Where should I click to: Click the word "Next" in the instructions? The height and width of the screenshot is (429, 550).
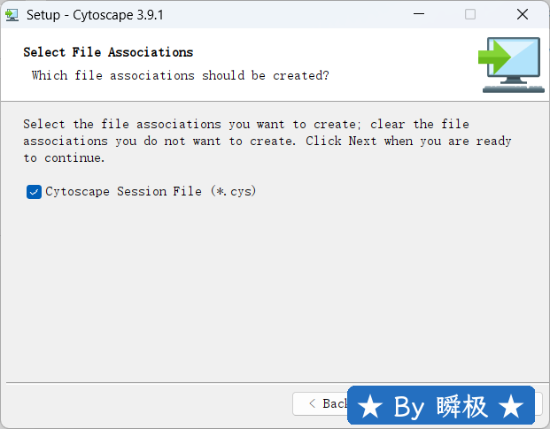pyautogui.click(x=362, y=142)
